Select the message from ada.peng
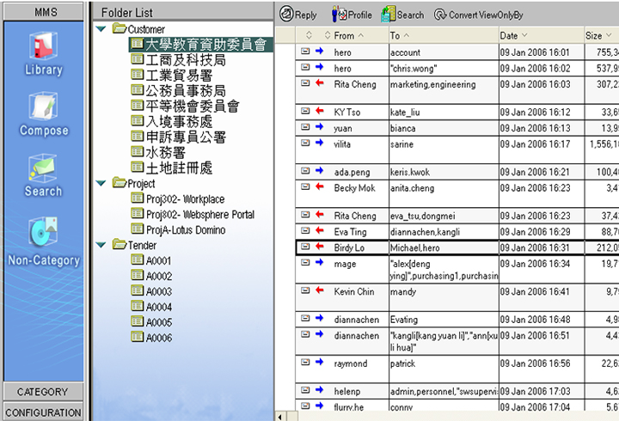The image size is (619, 421). pyautogui.click(x=457, y=172)
